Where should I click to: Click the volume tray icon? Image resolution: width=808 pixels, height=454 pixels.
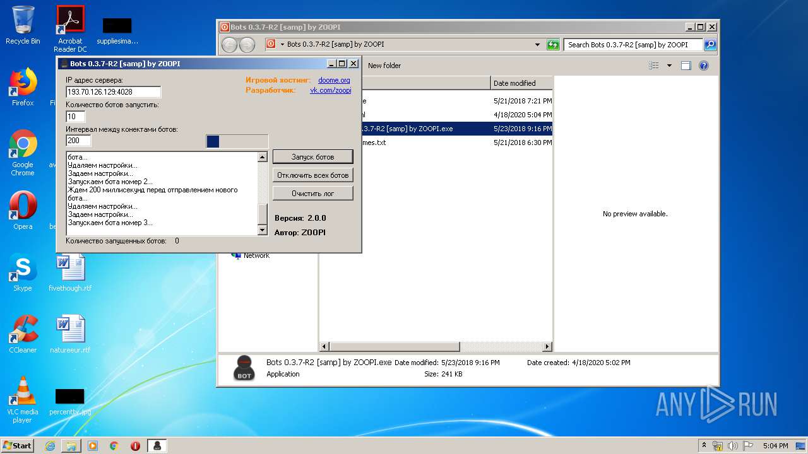click(733, 446)
